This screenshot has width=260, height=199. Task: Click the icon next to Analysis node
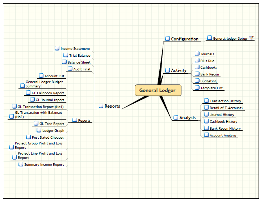(x=176, y=117)
